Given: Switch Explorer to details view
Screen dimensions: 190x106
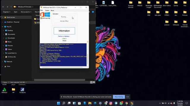Looking at the screenshot, I should (91, 82).
